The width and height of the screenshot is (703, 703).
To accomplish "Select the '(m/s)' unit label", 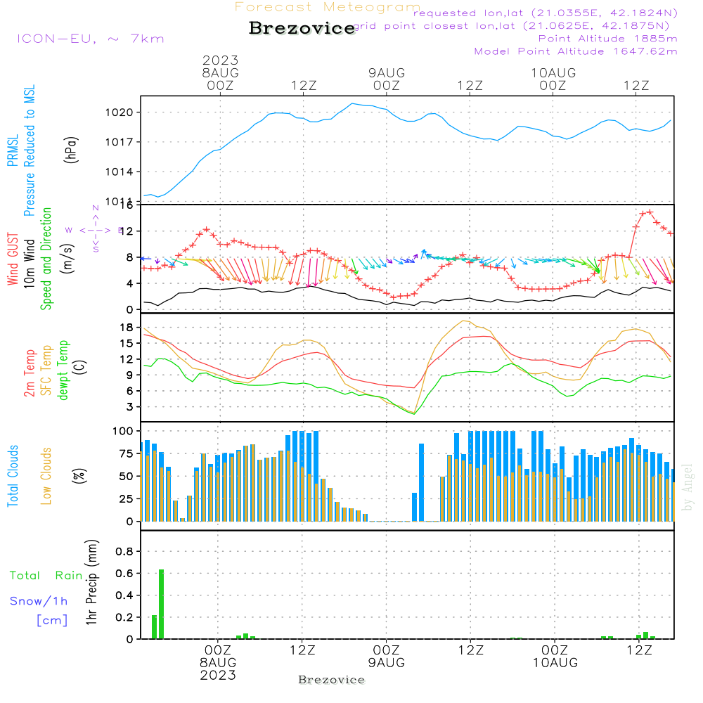I will (x=67, y=259).
